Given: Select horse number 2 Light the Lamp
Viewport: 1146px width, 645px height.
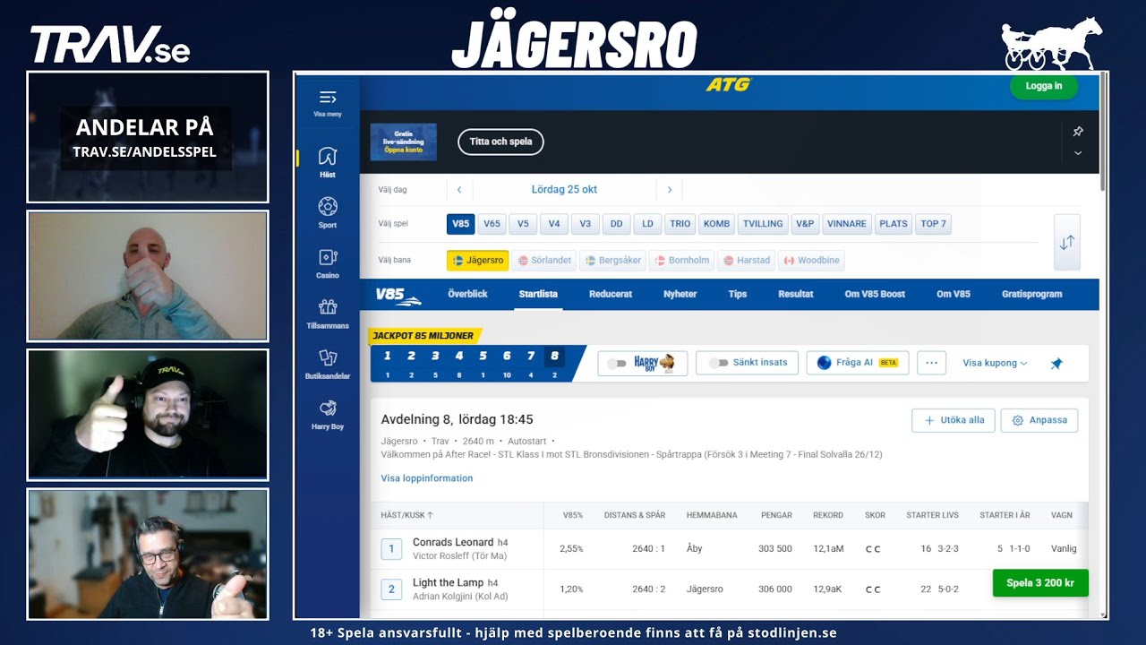Looking at the screenshot, I should (x=391, y=589).
